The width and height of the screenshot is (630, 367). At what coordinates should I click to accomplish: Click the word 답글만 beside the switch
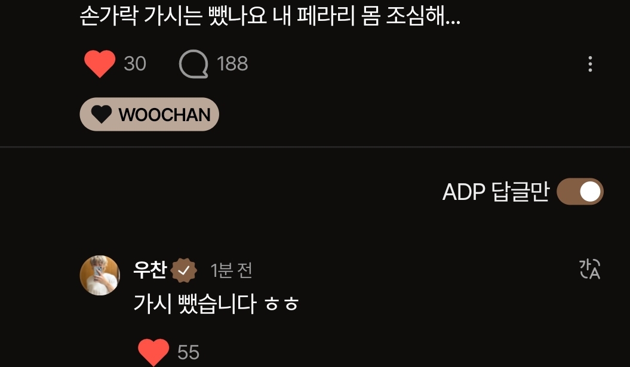point(520,192)
